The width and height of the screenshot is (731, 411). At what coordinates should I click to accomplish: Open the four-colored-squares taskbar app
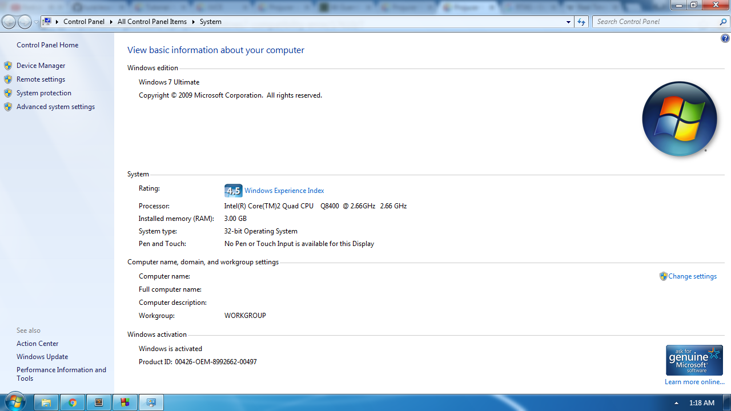tap(125, 402)
